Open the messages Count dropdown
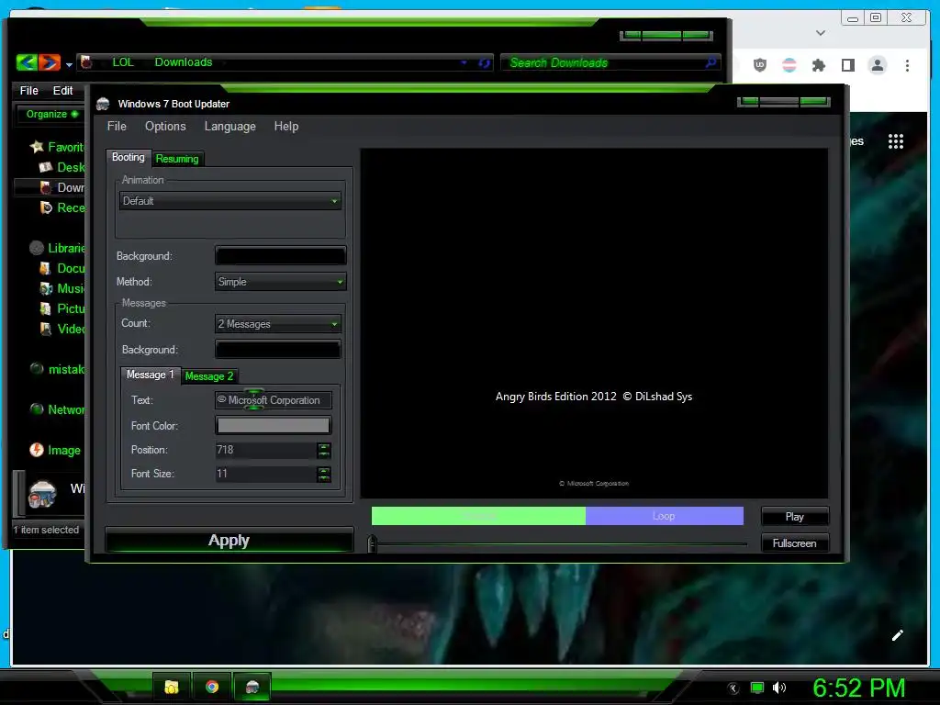Screen dimensions: 940x705 (x=277, y=324)
